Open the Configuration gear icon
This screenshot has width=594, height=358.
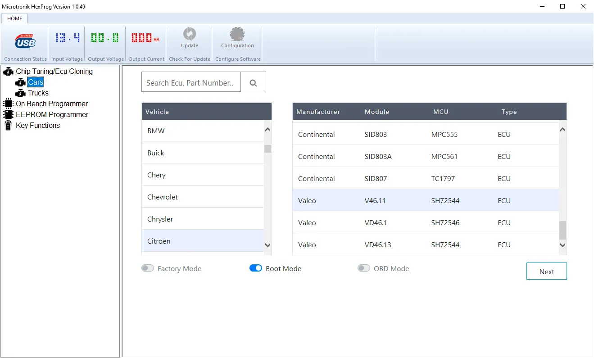(x=237, y=34)
